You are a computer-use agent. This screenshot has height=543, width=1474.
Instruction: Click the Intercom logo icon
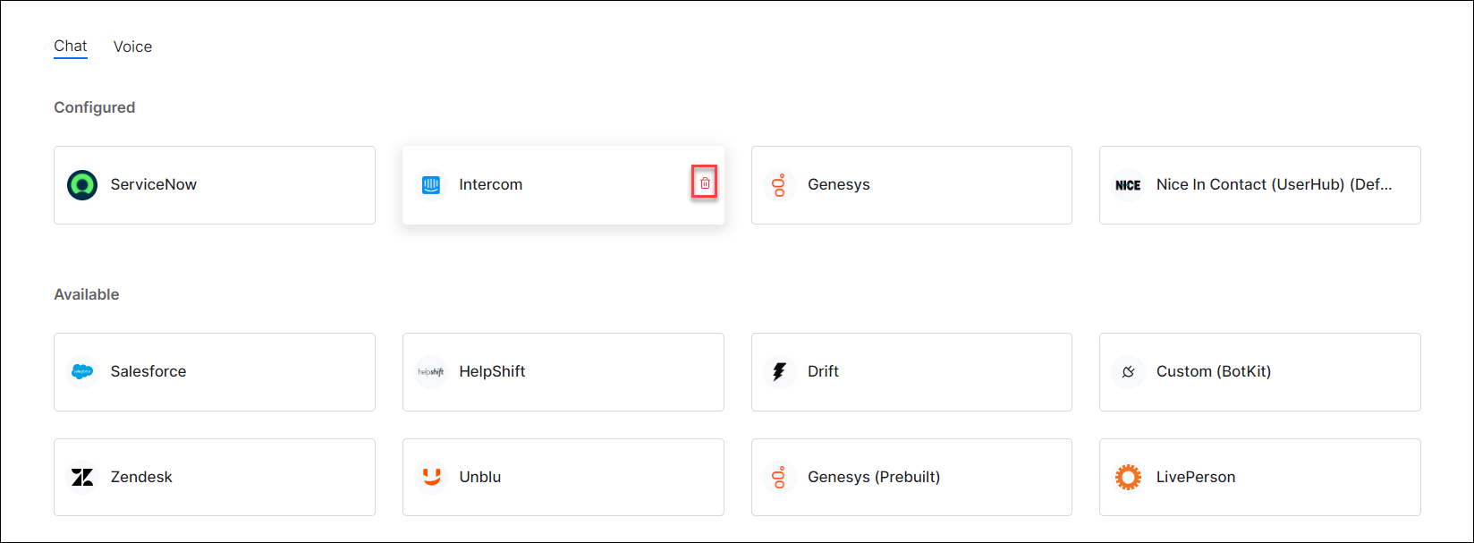431,185
